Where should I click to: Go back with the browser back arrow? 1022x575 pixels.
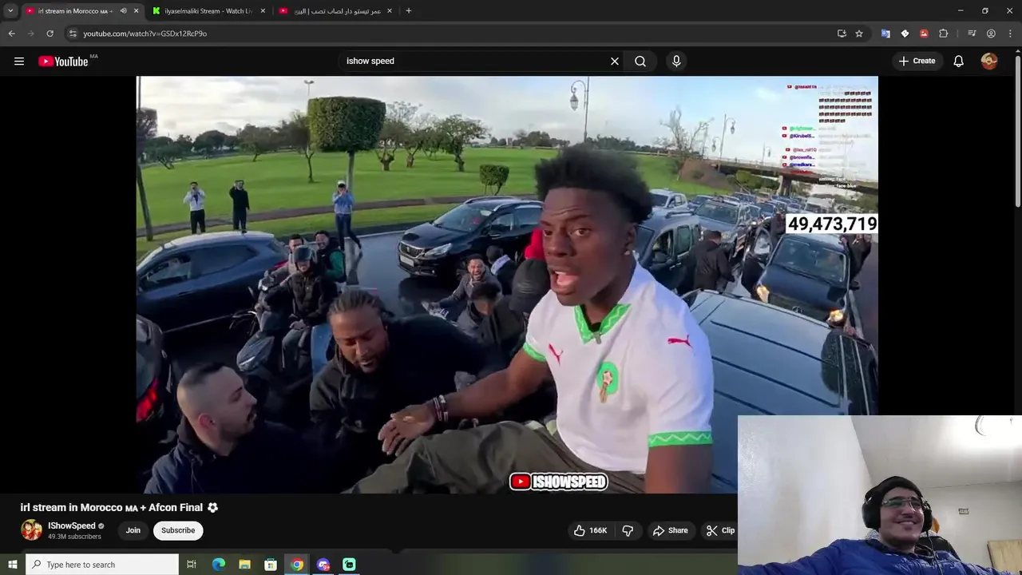coord(11,34)
